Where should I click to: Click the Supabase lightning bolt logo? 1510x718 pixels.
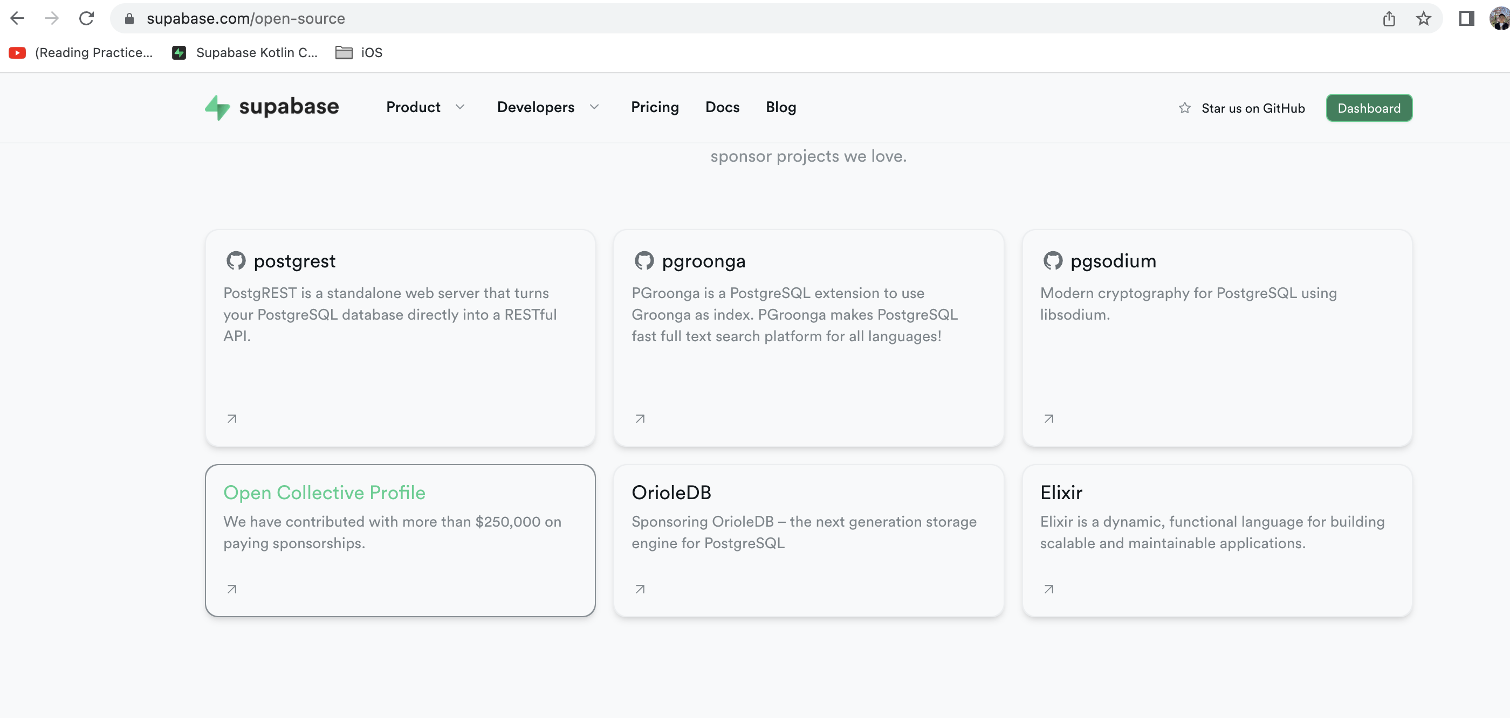(217, 107)
